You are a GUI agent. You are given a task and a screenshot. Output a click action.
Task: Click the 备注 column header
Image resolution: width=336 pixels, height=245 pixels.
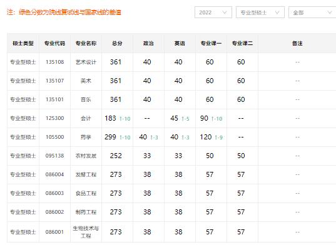[297, 43]
